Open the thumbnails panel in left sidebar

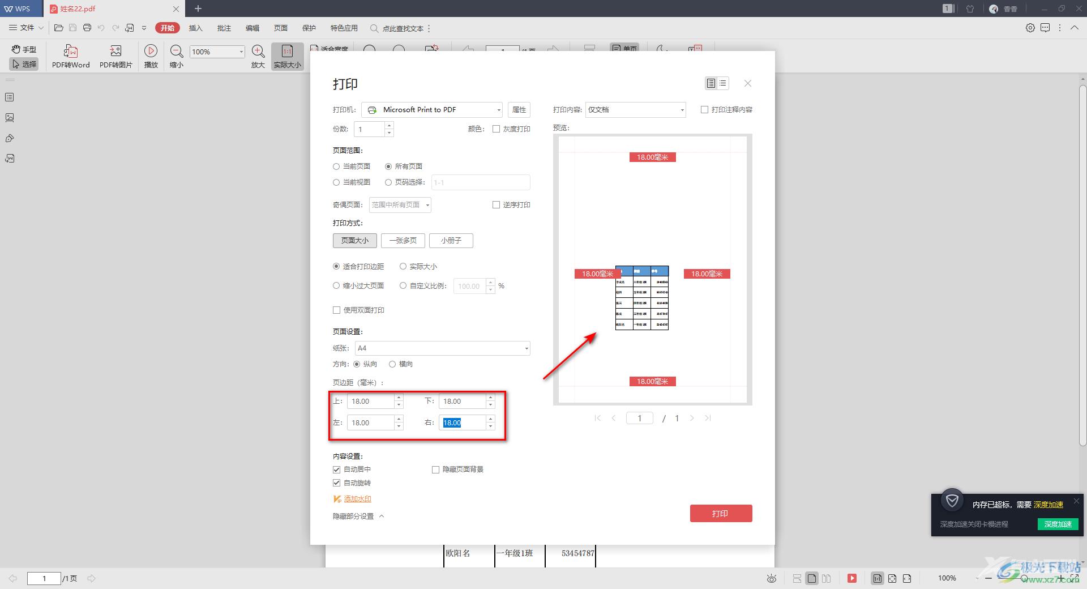pyautogui.click(x=10, y=97)
